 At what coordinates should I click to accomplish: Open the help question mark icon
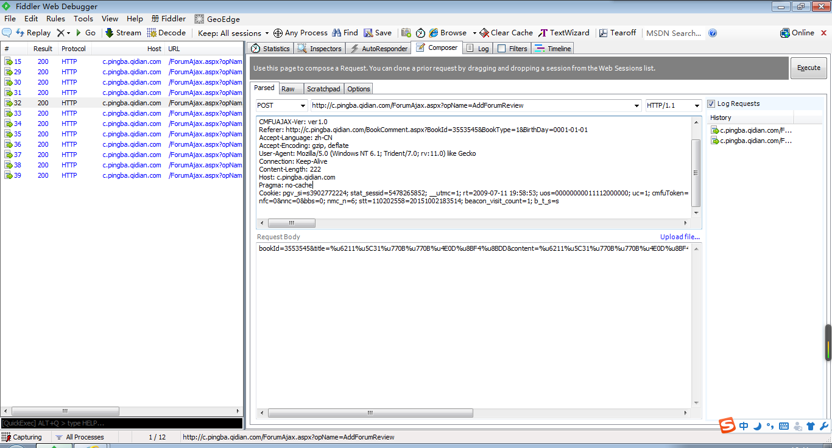(x=713, y=33)
